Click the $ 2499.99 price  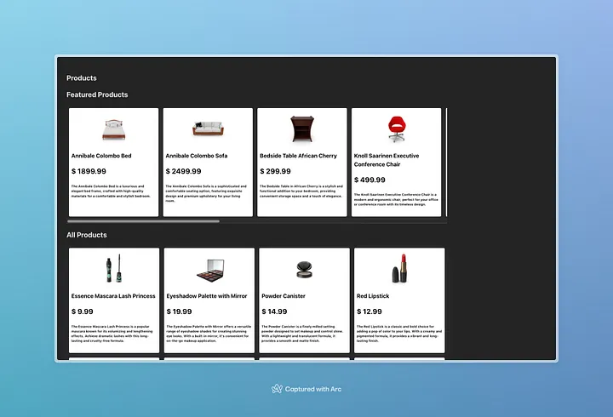pyautogui.click(x=183, y=171)
